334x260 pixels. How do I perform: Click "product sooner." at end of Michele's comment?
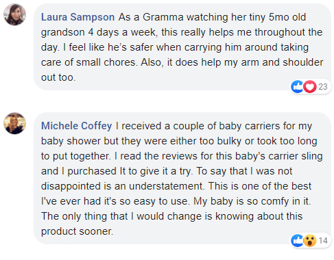77,231
